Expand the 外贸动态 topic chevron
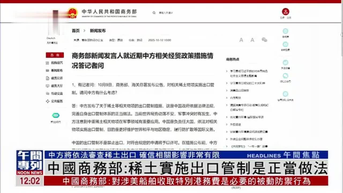 227,124
